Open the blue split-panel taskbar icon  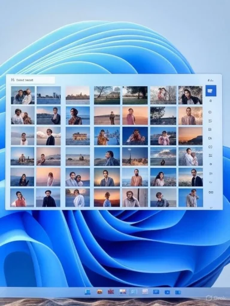(x=178, y=292)
